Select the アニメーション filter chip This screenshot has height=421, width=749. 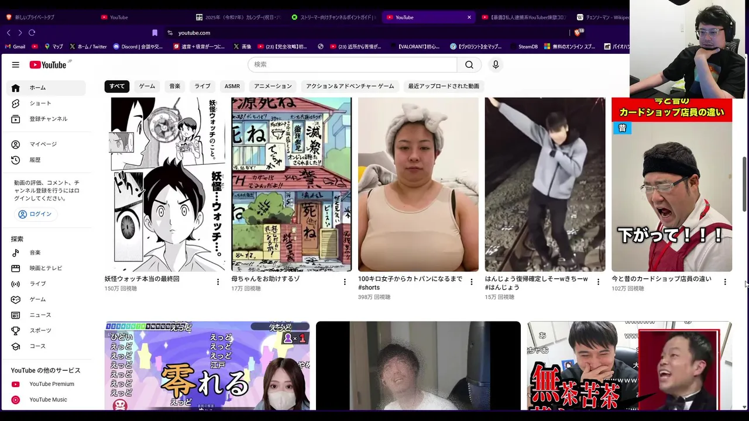[273, 86]
